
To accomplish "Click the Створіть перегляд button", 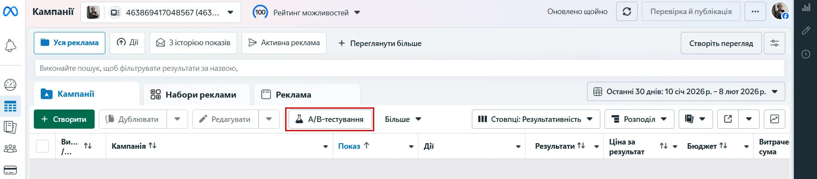I will point(721,43).
